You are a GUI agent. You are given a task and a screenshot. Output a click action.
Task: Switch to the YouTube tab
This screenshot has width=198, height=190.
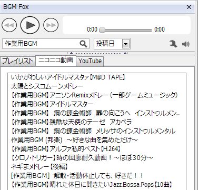[90, 61]
